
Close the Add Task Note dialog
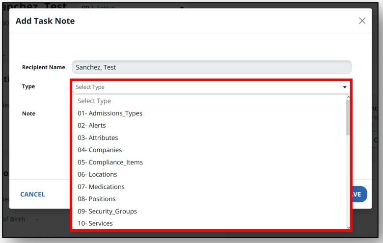(362, 21)
